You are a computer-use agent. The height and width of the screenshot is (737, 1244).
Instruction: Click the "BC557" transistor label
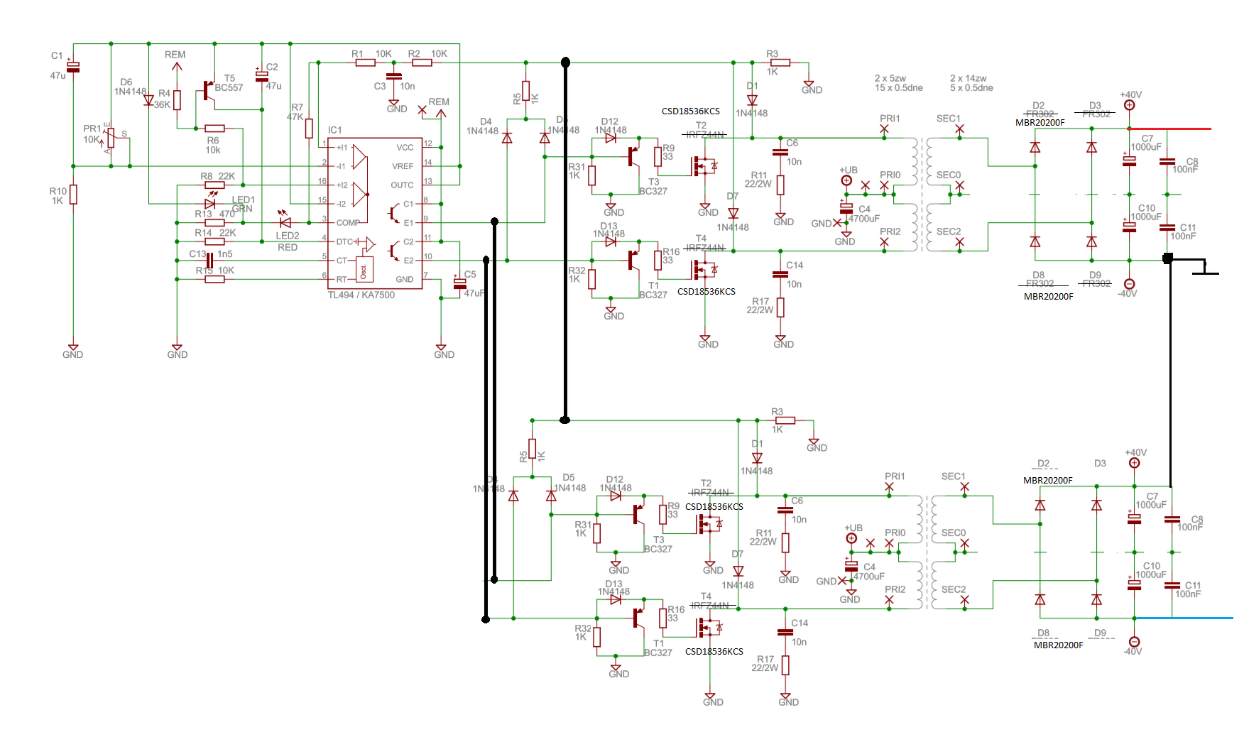pos(229,87)
